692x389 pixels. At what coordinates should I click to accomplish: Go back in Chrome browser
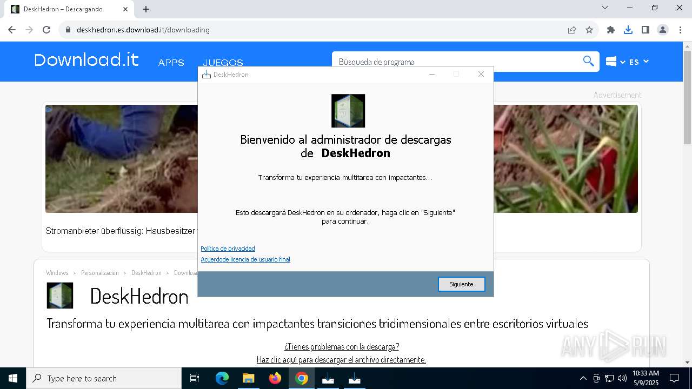[x=12, y=30]
